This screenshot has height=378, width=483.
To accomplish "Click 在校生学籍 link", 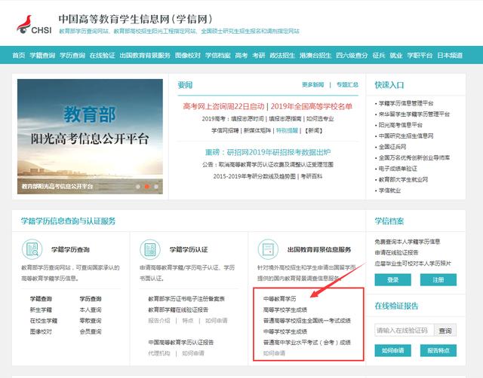I will pyautogui.click(x=44, y=321).
